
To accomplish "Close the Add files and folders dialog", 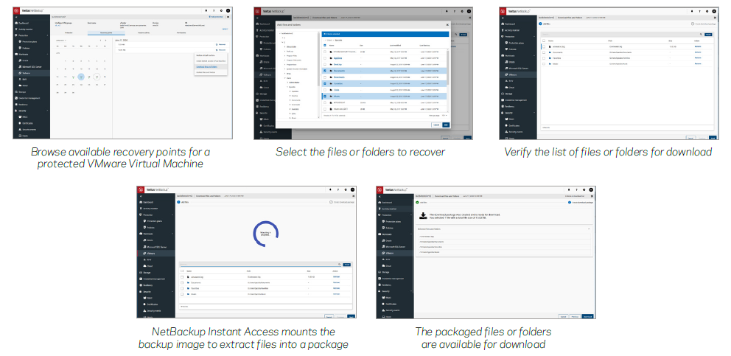I will pos(447,24).
